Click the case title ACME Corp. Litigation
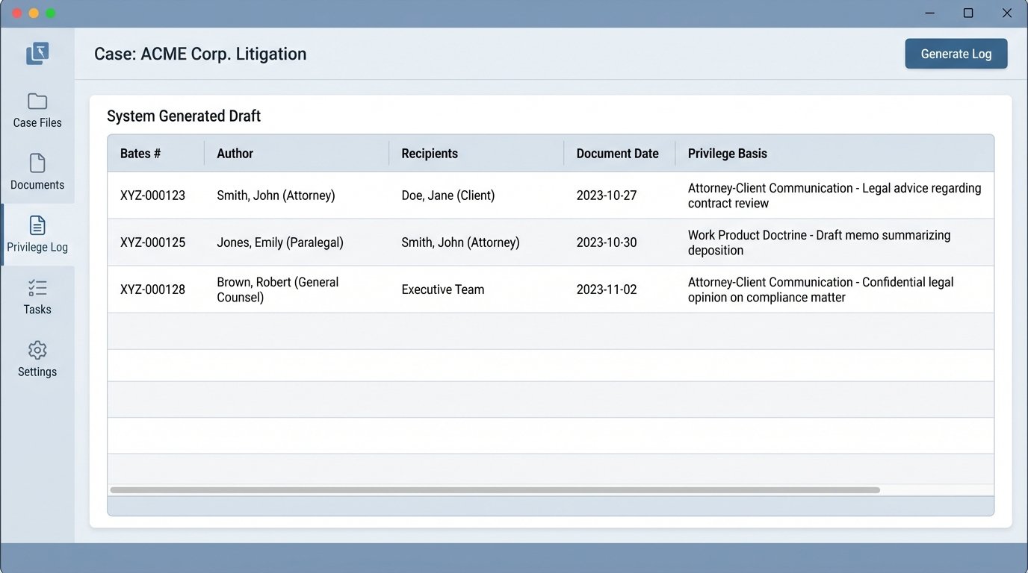The width and height of the screenshot is (1028, 573). (x=199, y=54)
